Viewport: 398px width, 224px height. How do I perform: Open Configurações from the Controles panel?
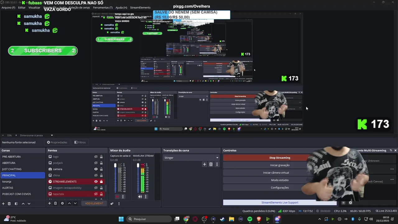click(x=280, y=188)
